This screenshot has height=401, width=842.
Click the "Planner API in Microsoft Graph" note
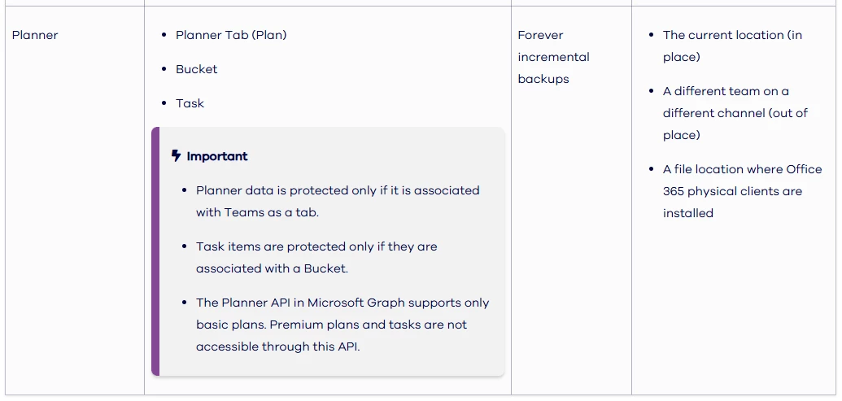pos(342,303)
